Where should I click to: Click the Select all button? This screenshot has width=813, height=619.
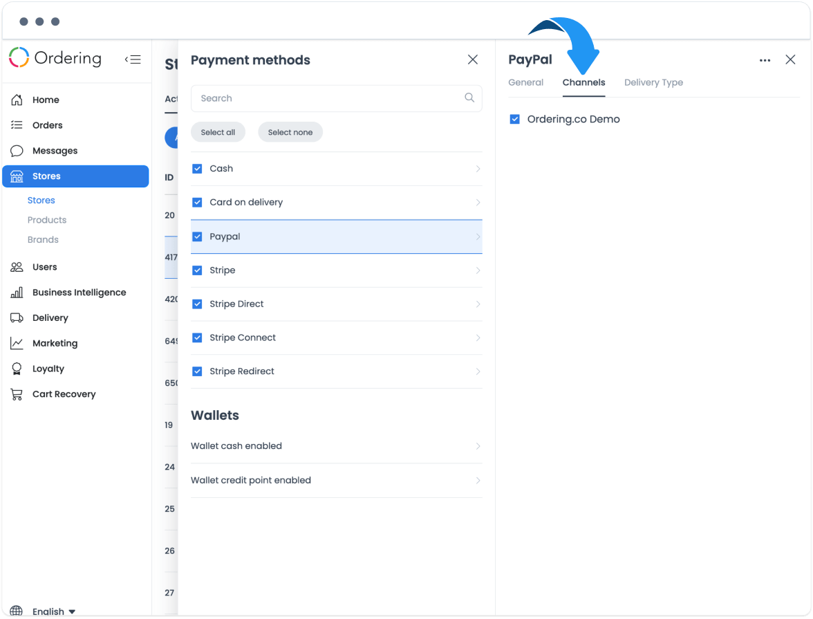pyautogui.click(x=218, y=132)
